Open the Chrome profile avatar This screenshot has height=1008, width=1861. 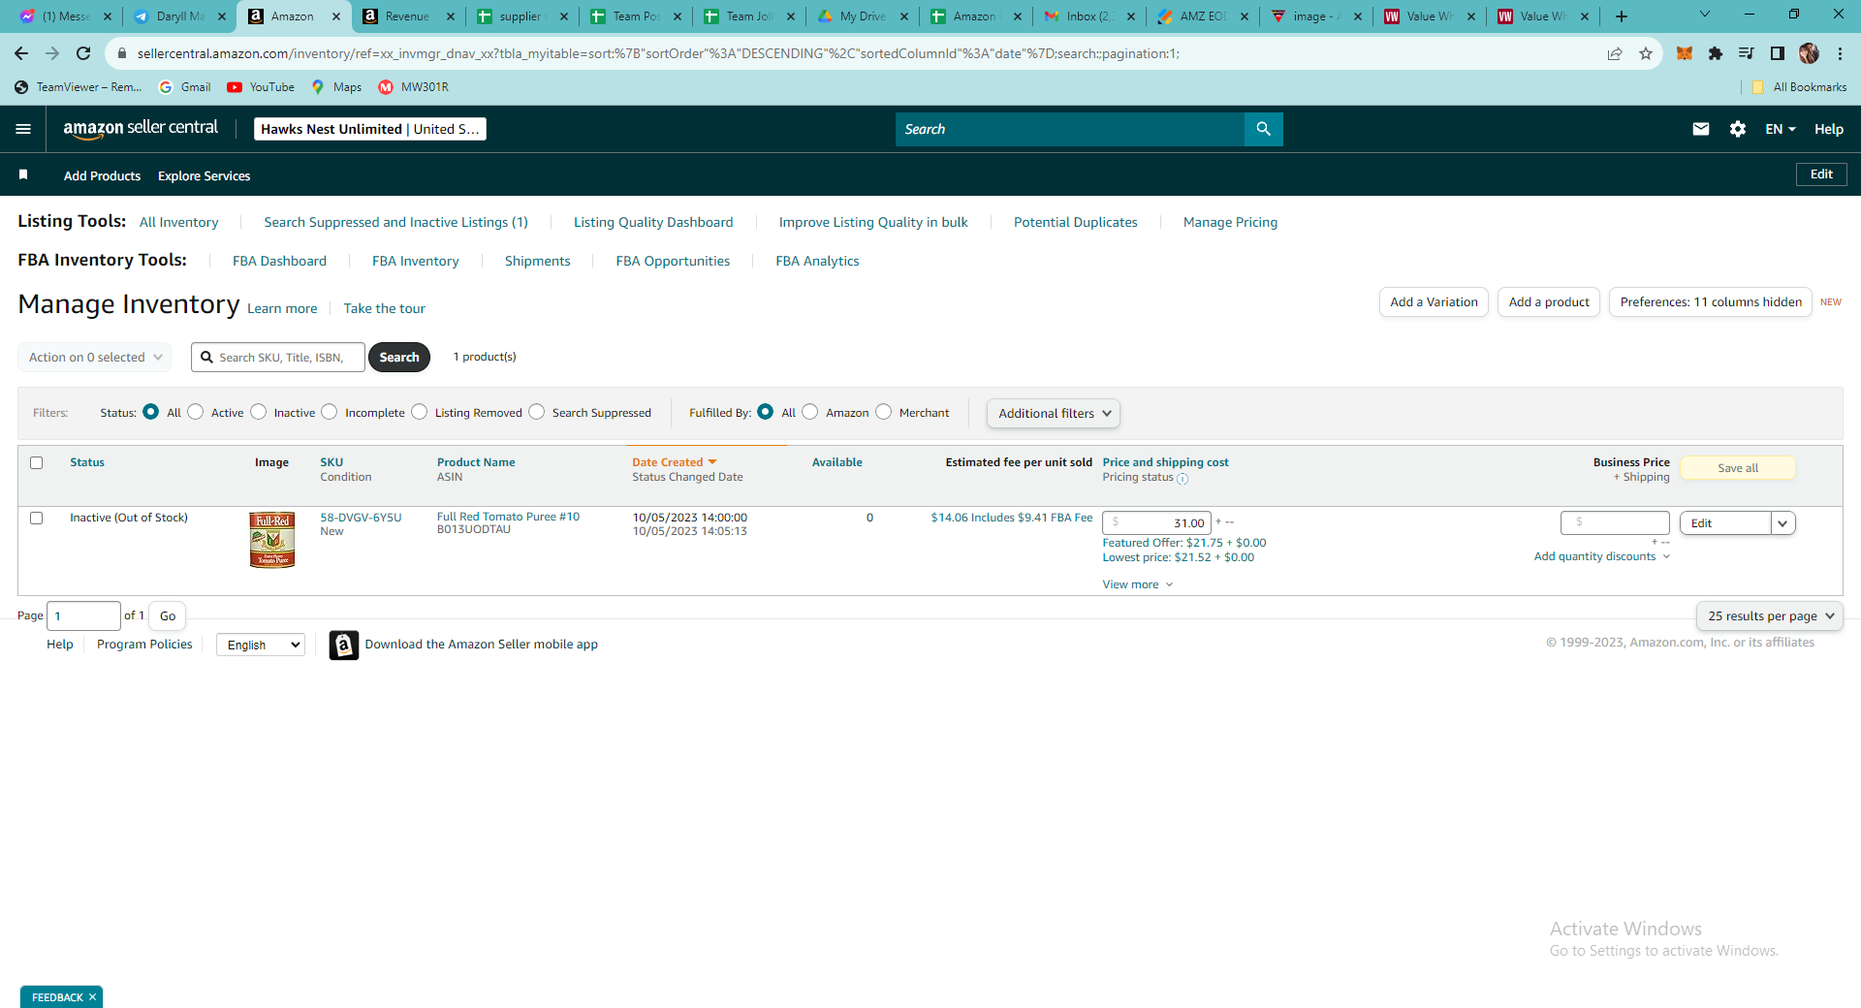(x=1808, y=53)
